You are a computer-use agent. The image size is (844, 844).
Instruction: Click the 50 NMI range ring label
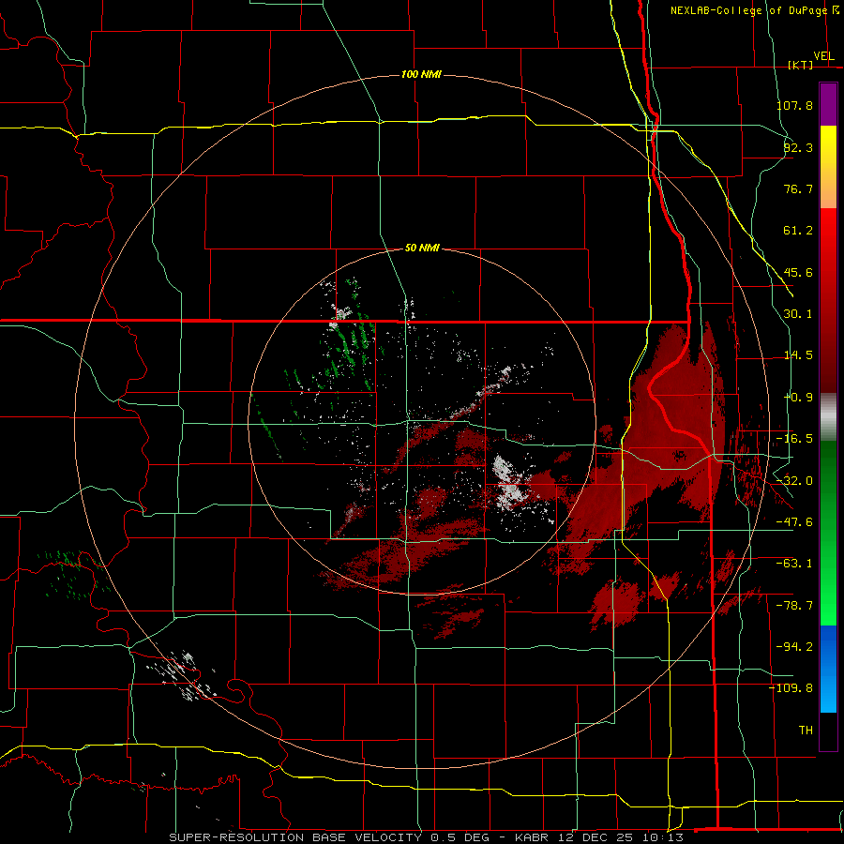[x=422, y=248]
